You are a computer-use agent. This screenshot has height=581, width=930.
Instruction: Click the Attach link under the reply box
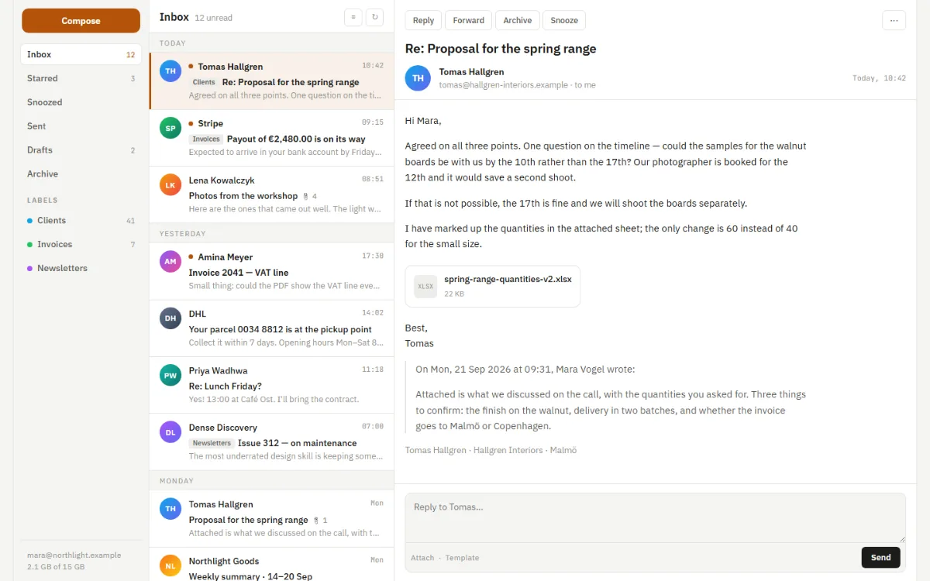(x=422, y=558)
